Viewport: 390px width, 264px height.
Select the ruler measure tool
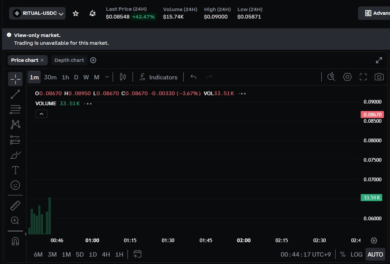click(15, 205)
